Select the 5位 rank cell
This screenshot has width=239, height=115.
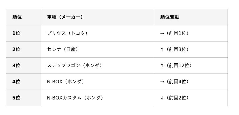(x=23, y=98)
